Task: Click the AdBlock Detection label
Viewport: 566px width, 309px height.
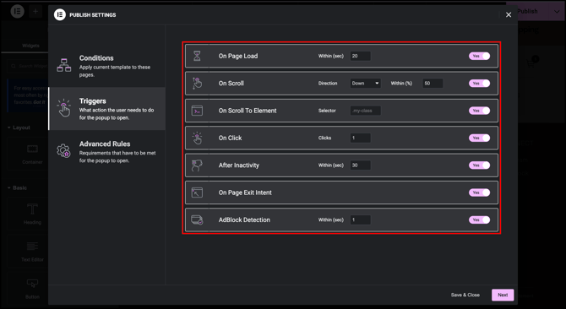Action: point(244,220)
